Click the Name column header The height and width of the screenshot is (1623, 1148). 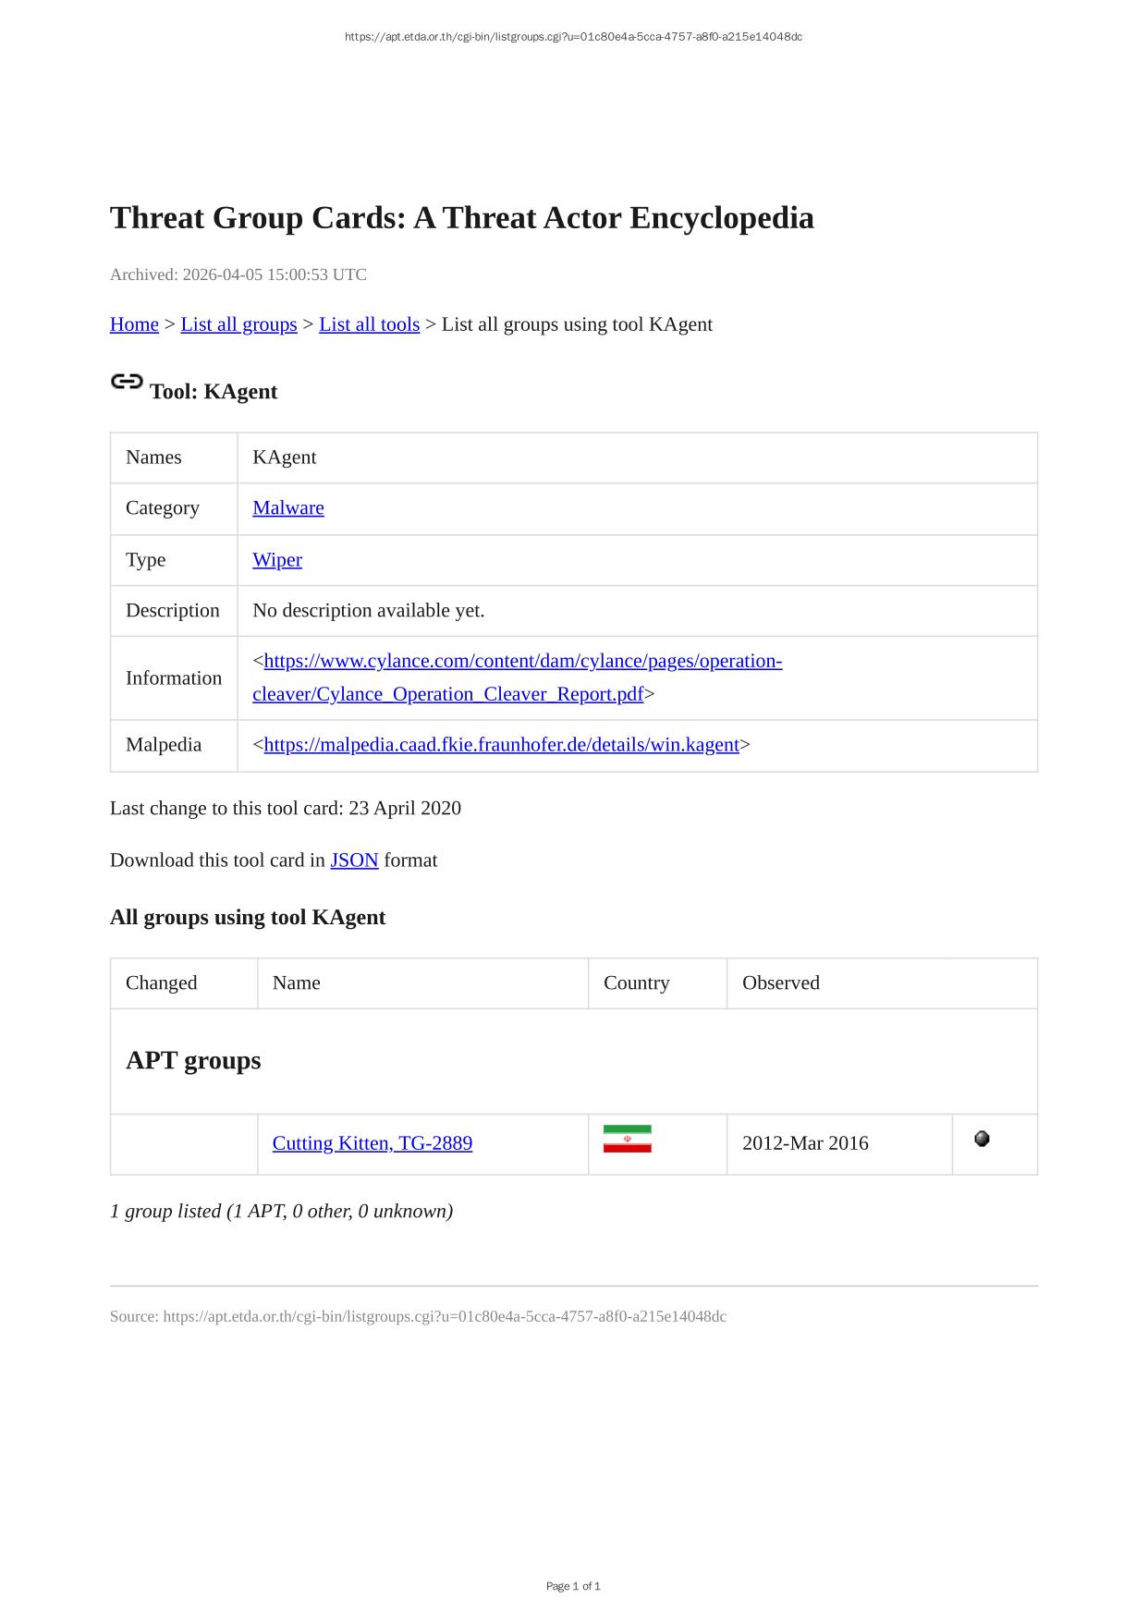click(296, 982)
